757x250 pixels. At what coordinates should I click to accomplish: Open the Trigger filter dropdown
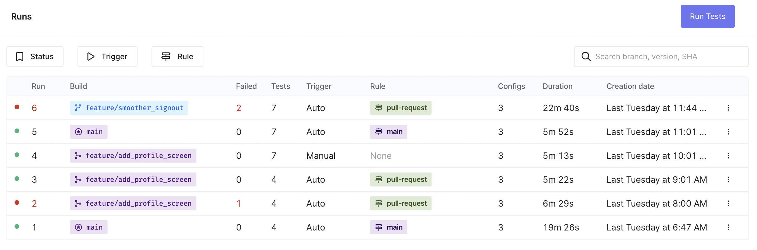point(107,57)
